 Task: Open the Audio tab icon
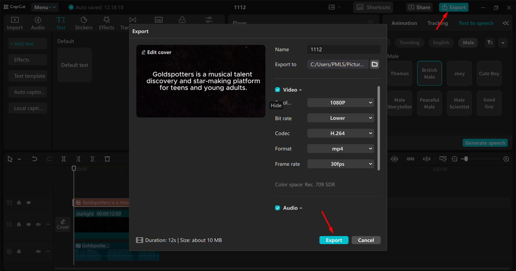pos(38,20)
